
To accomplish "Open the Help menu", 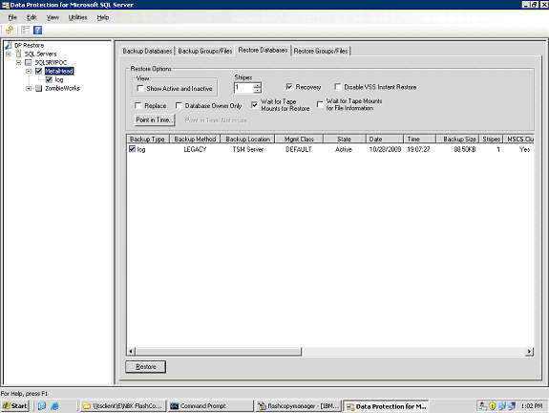I will [103, 17].
